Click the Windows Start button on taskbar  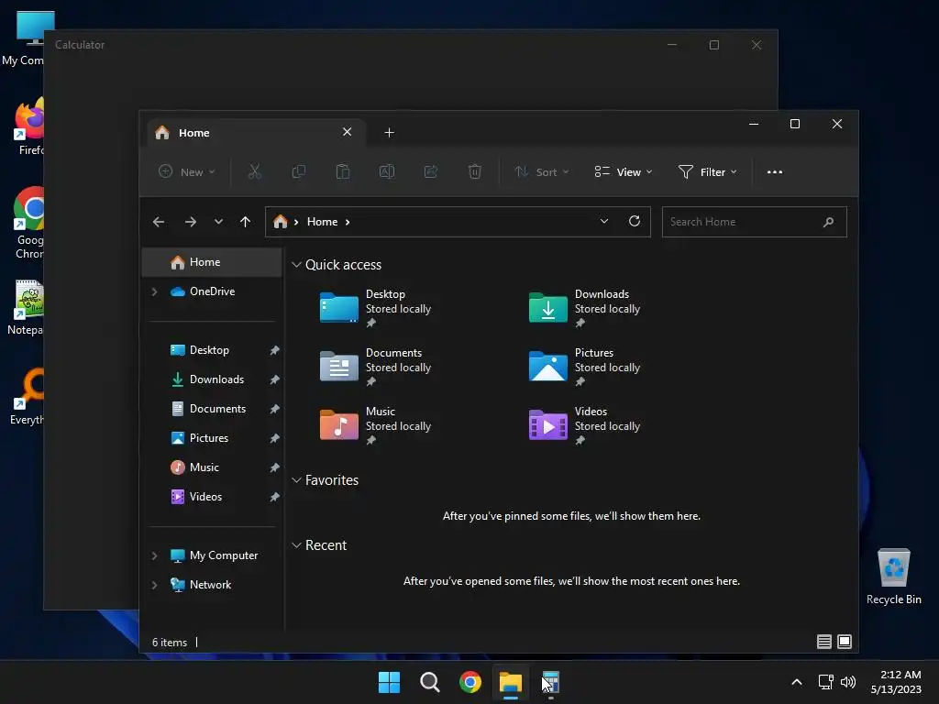(389, 682)
